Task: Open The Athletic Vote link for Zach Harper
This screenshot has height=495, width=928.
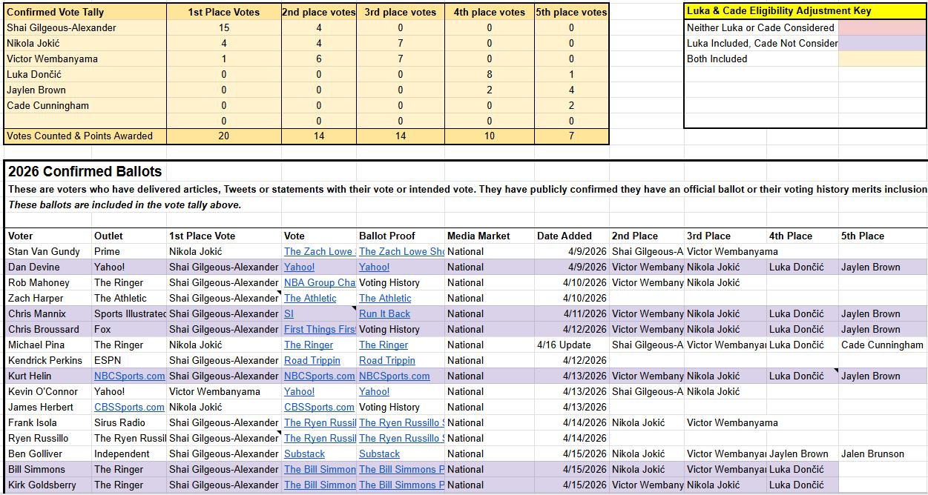Action: click(x=310, y=298)
